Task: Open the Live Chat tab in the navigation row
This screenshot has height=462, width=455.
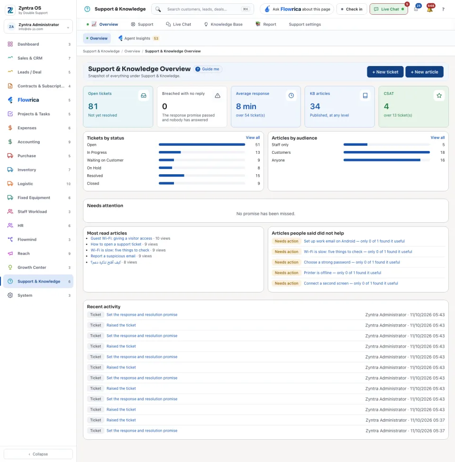Action: tap(179, 25)
